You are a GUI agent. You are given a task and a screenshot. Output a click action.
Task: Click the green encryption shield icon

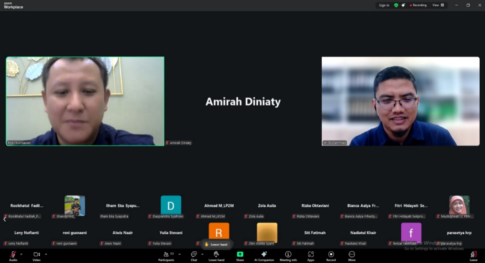tap(396, 5)
